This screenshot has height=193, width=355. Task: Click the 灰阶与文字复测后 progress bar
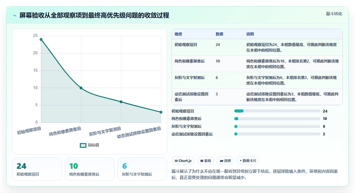tap(277, 126)
